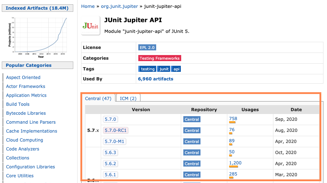Click Central repository badge for 5.6.1
The height and width of the screenshot is (183, 327).
click(x=192, y=175)
